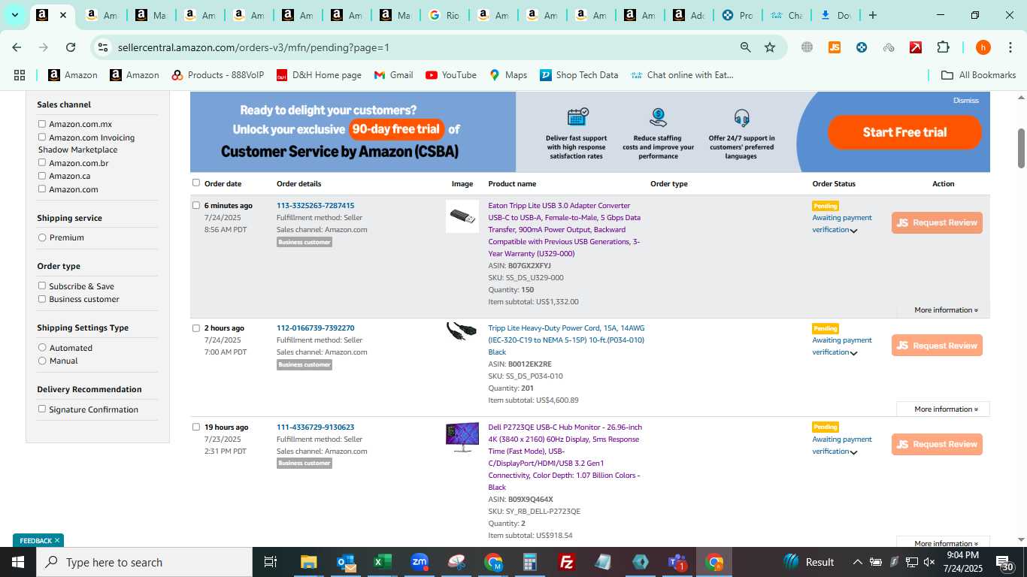Image resolution: width=1027 pixels, height=577 pixels.
Task: Click the FEEDBACK tab at bottom left
Action: click(38, 540)
